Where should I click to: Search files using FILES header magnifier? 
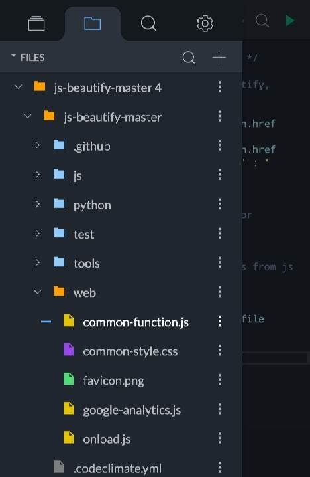pos(189,58)
